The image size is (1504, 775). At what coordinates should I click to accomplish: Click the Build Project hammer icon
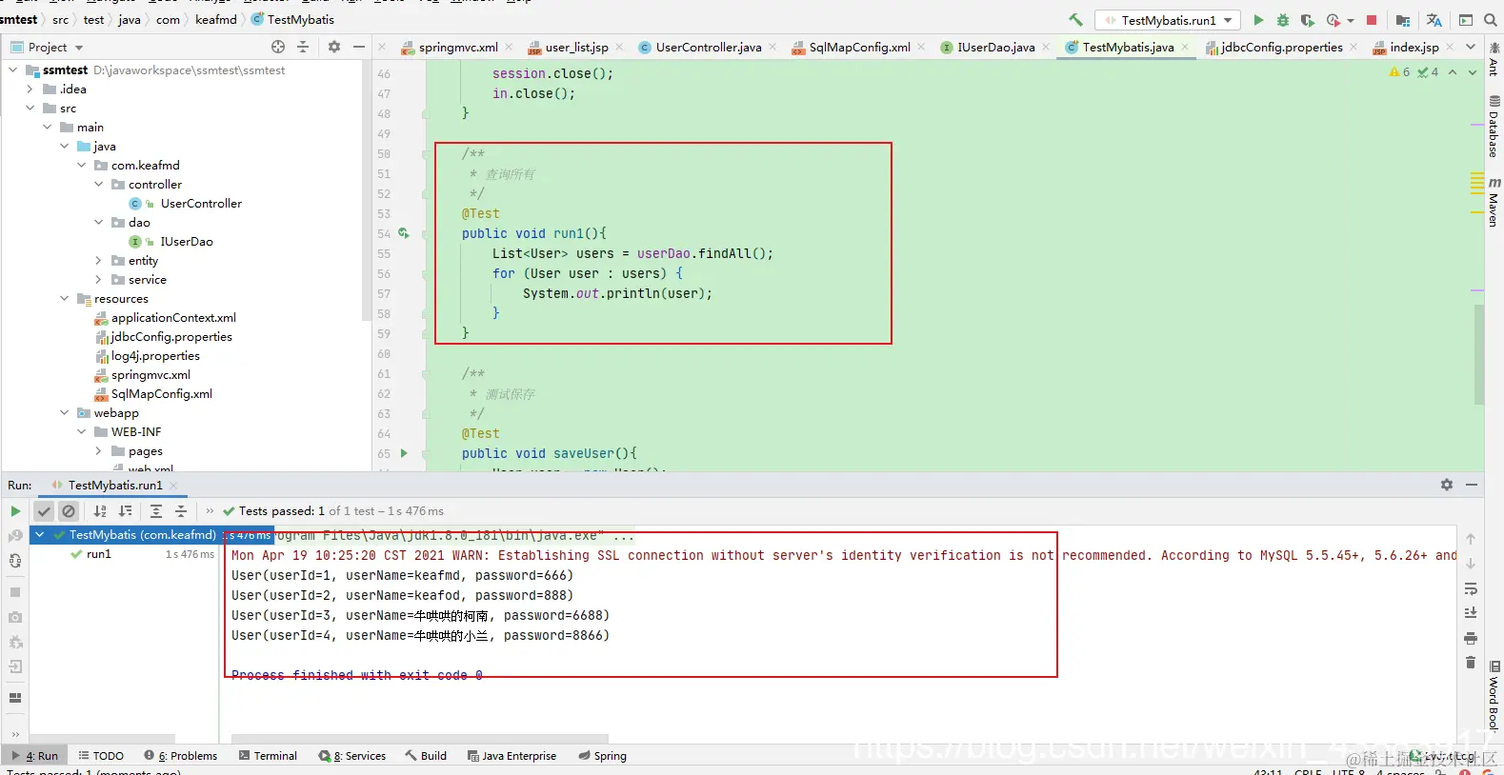click(x=1075, y=20)
